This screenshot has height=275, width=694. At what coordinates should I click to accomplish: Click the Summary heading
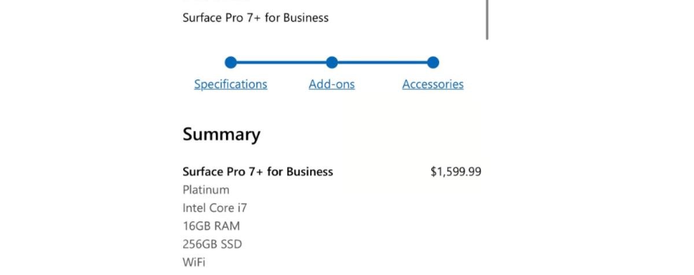pyautogui.click(x=222, y=134)
